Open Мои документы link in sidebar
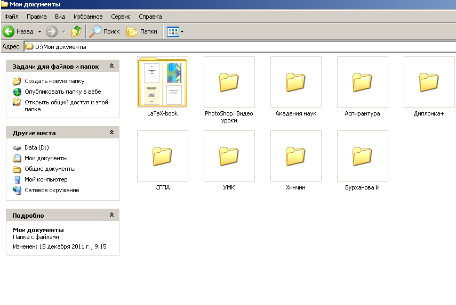456x305 pixels. click(x=46, y=158)
